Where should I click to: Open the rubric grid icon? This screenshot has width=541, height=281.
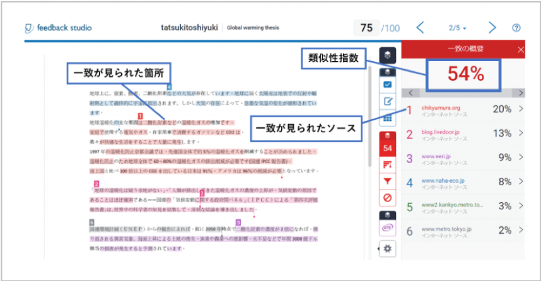click(x=387, y=118)
